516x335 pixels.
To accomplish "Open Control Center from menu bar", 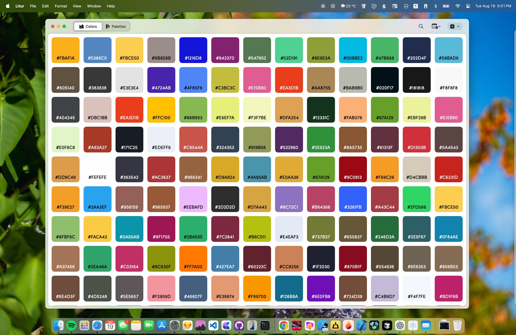I will click(x=468, y=6).
